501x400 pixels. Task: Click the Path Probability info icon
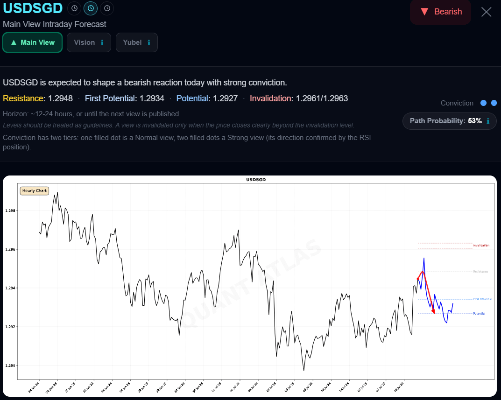(488, 121)
